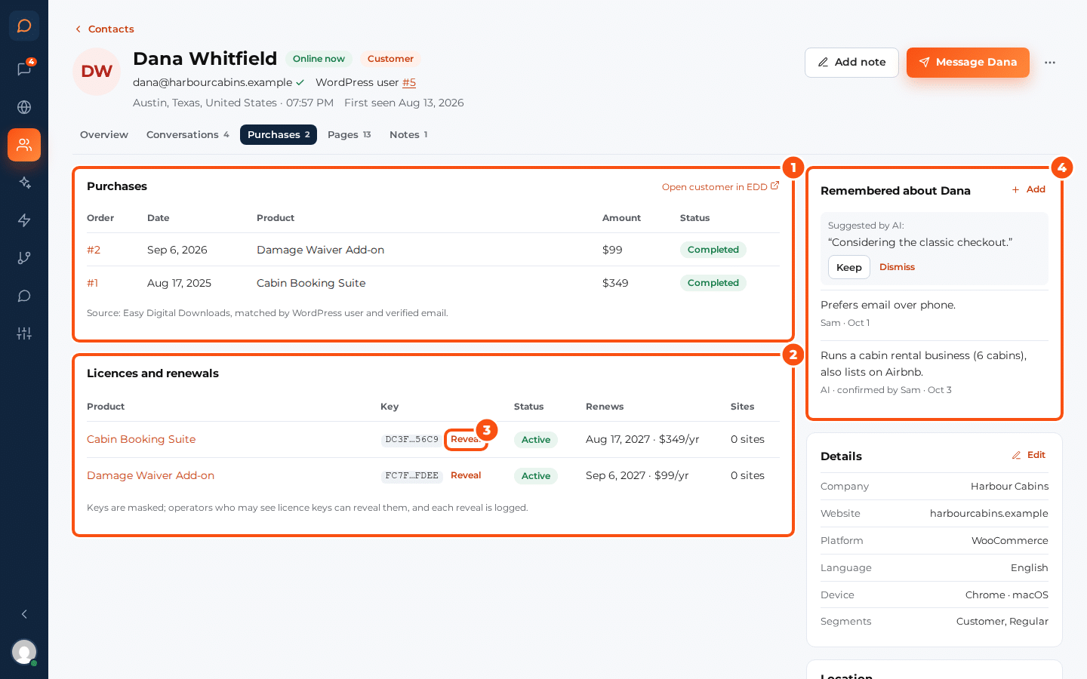Click the masked key FC7F…FDEE

click(x=411, y=475)
